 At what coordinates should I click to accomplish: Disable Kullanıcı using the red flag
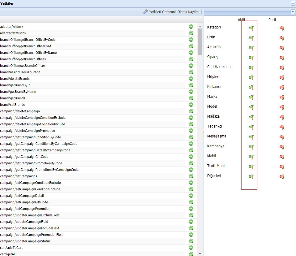[x=282, y=88]
